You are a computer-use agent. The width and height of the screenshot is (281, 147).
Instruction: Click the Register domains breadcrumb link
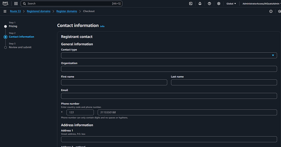click(x=67, y=11)
